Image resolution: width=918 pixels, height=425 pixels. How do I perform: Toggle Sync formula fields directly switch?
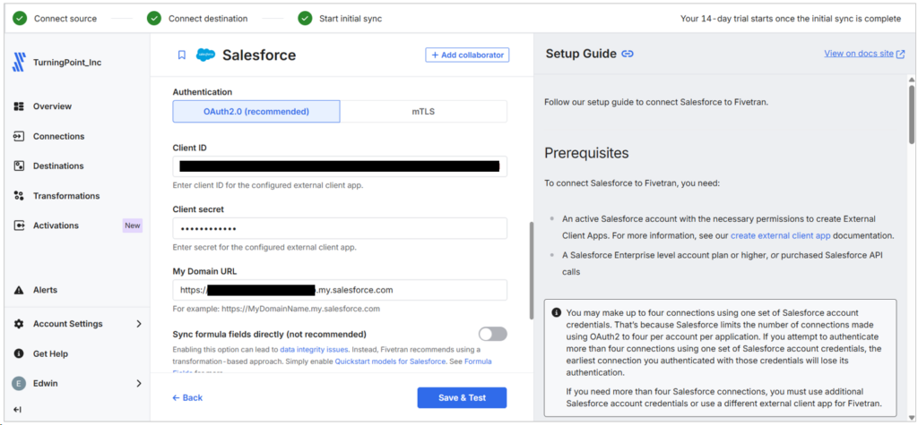tap(492, 334)
